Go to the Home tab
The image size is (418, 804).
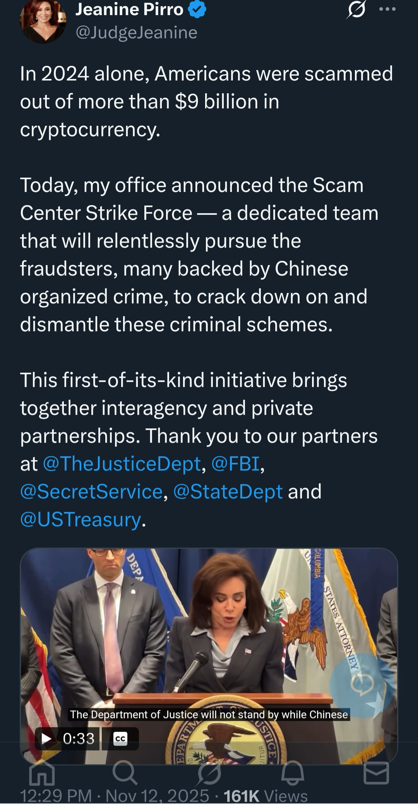(42, 773)
